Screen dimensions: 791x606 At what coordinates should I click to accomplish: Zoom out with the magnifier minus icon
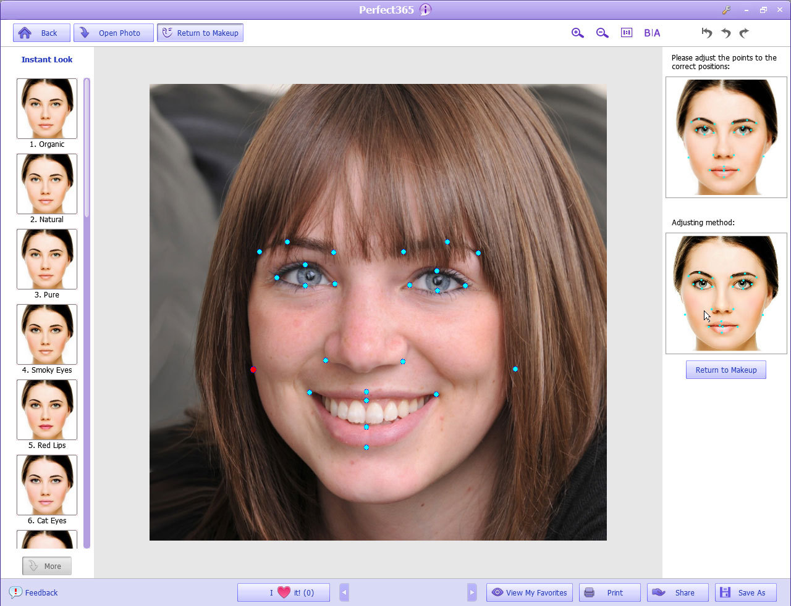(x=603, y=33)
